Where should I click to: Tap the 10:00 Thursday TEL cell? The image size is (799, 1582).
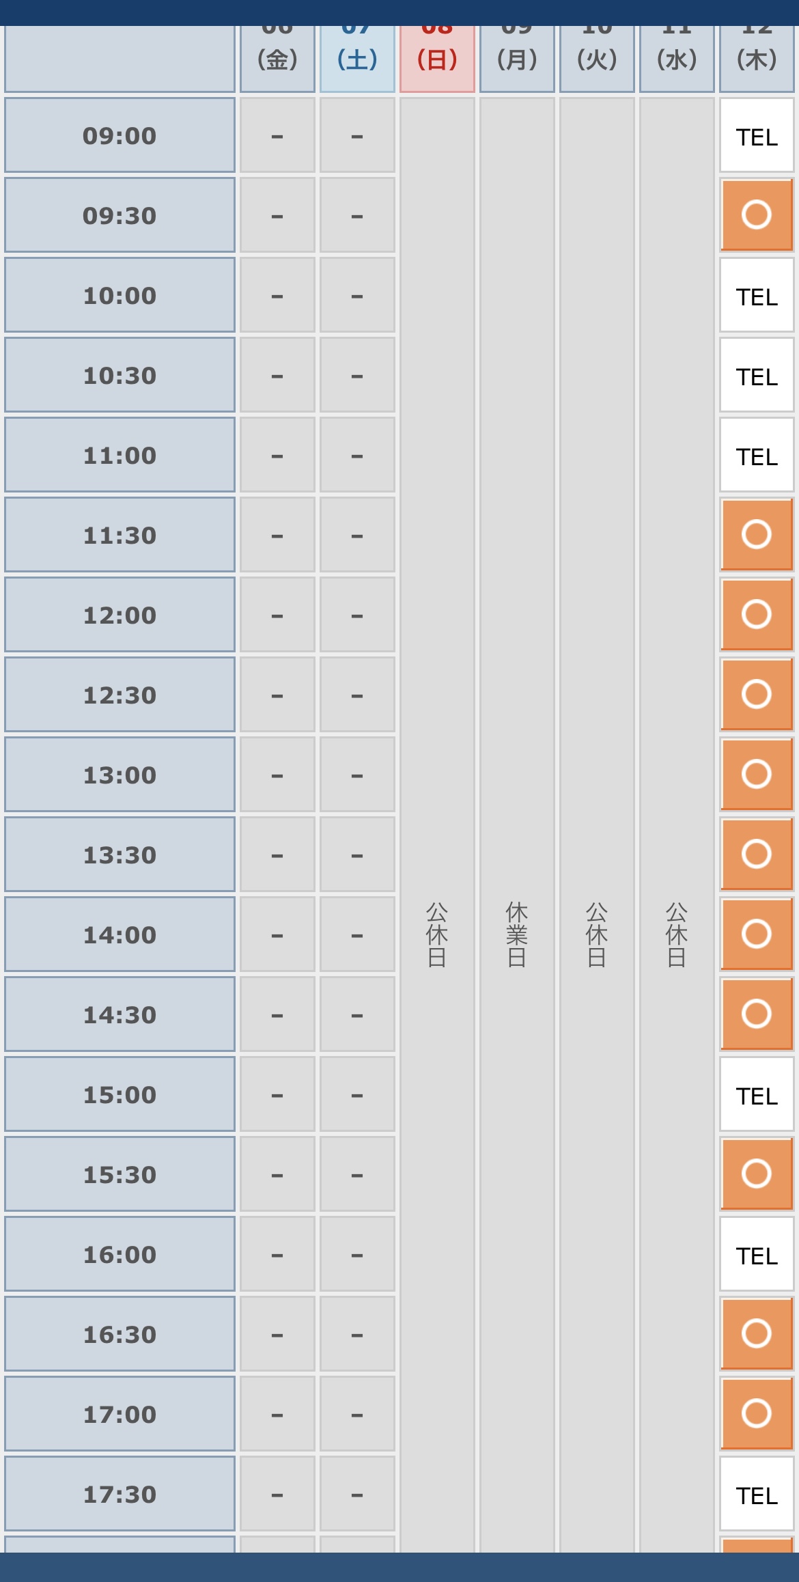tap(757, 296)
